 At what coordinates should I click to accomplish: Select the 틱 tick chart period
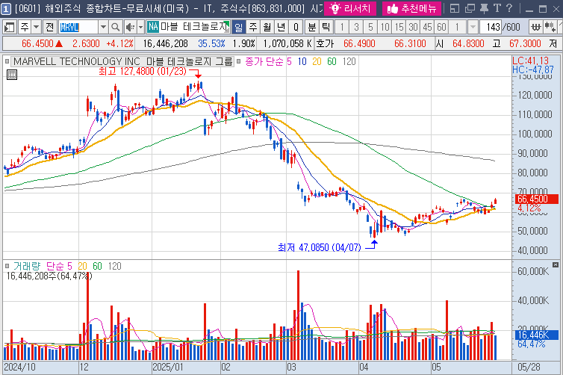(x=326, y=27)
